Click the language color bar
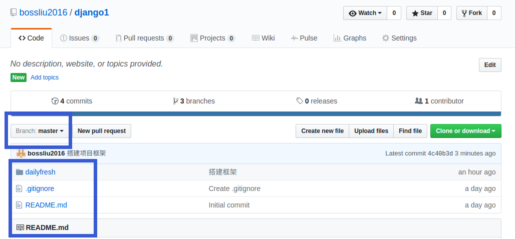The height and width of the screenshot is (239, 515). click(x=255, y=113)
